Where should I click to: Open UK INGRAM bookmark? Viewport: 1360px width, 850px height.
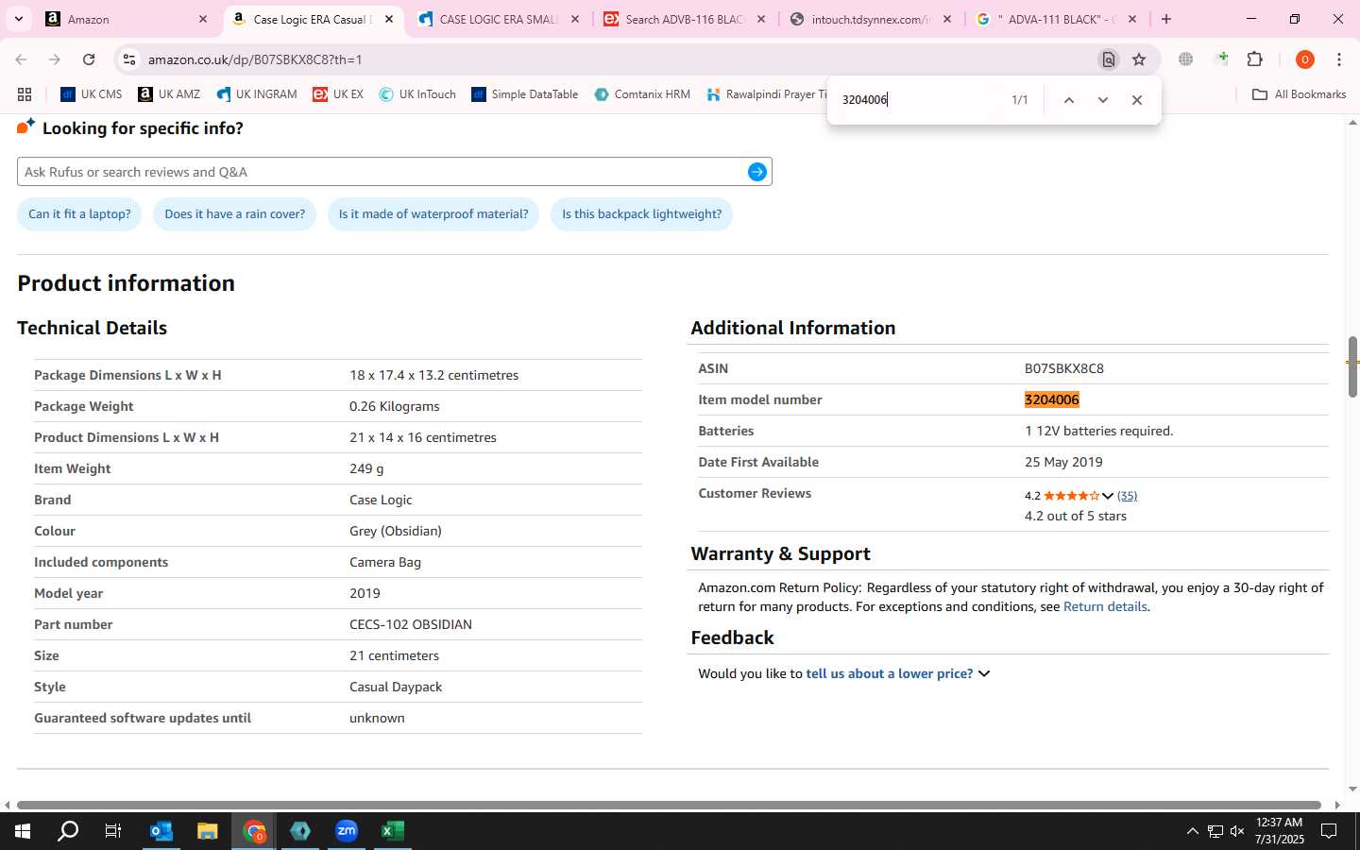(x=257, y=94)
